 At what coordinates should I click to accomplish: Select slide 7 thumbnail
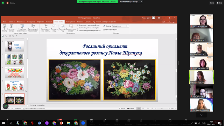click(x=15, y=59)
